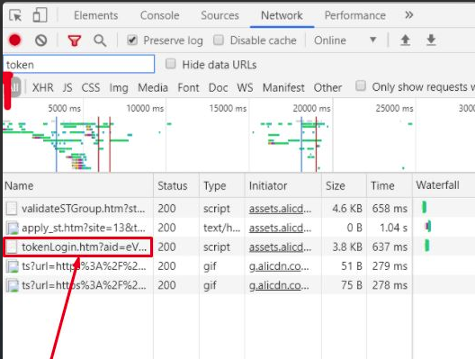This screenshot has width=475, height=359.
Task: Click the token filter input field
Action: (x=79, y=64)
